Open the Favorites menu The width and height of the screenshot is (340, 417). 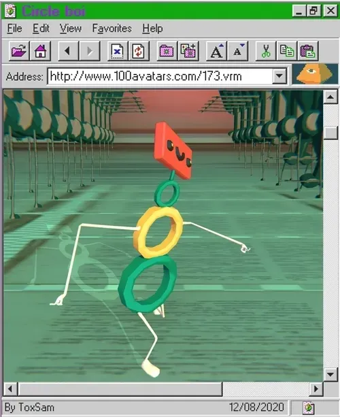112,28
